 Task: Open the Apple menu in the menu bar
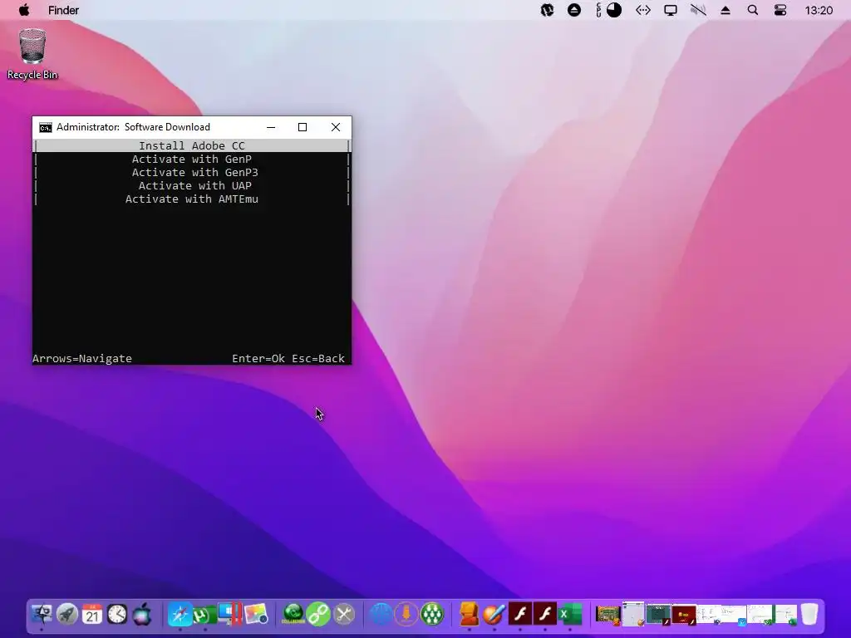coord(24,10)
